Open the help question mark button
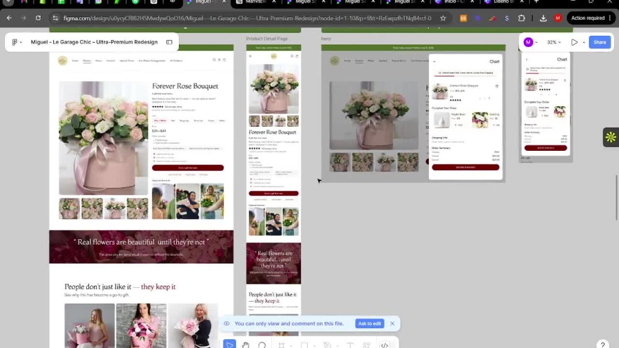This screenshot has width=619, height=348. coord(602,344)
